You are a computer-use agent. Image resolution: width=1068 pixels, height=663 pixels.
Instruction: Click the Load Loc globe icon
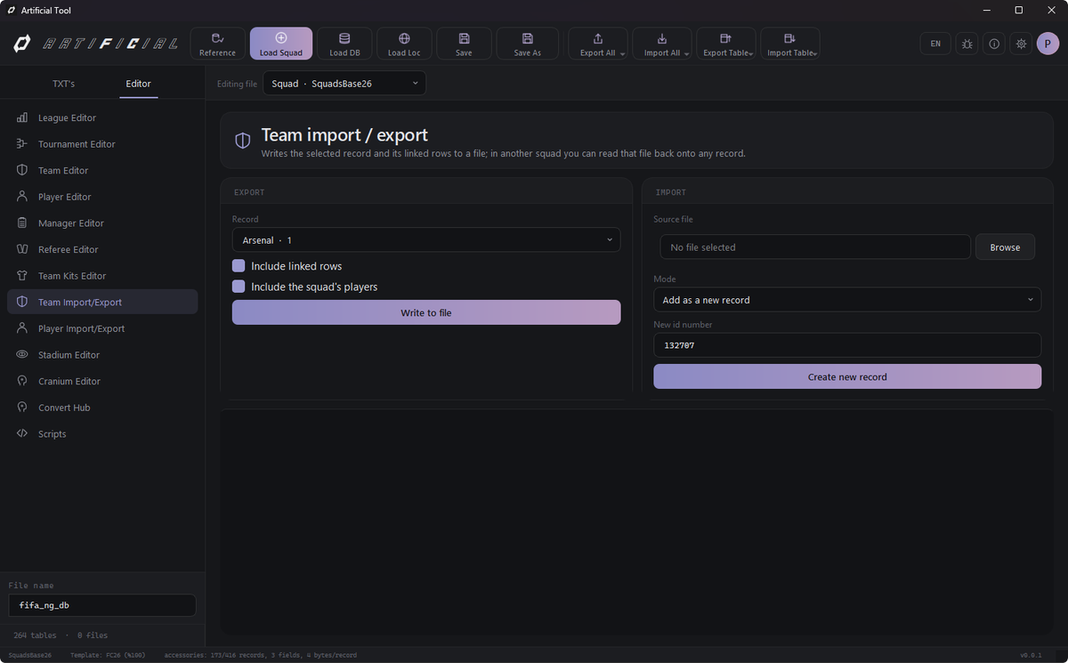click(404, 38)
